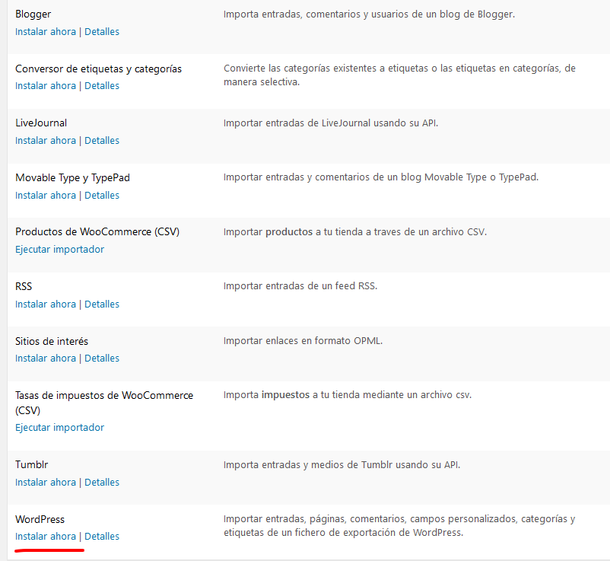
Task: Click description 'Importar entradas y comentarios de un blog Movable Type'
Action: (x=381, y=177)
